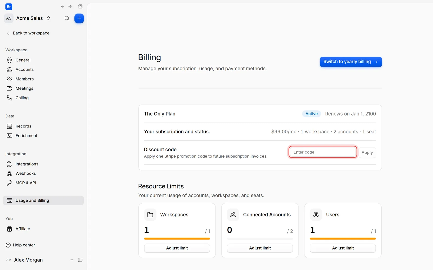Select Usage and Billing in sidebar

pos(43,200)
